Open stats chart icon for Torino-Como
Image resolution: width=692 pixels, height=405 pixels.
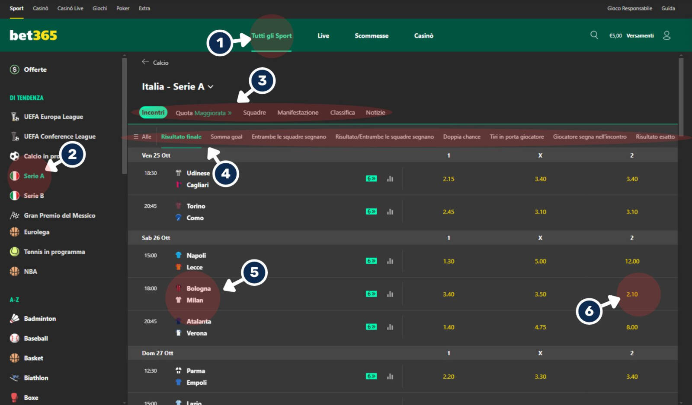point(390,212)
